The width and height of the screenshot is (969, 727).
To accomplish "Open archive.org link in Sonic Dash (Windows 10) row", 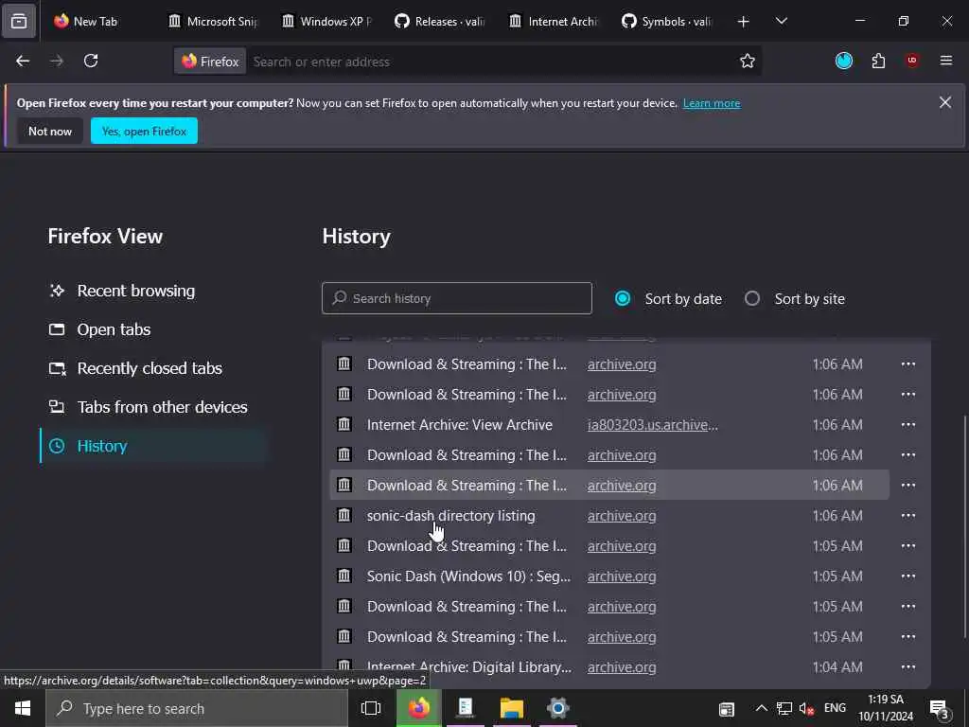I will [622, 576].
